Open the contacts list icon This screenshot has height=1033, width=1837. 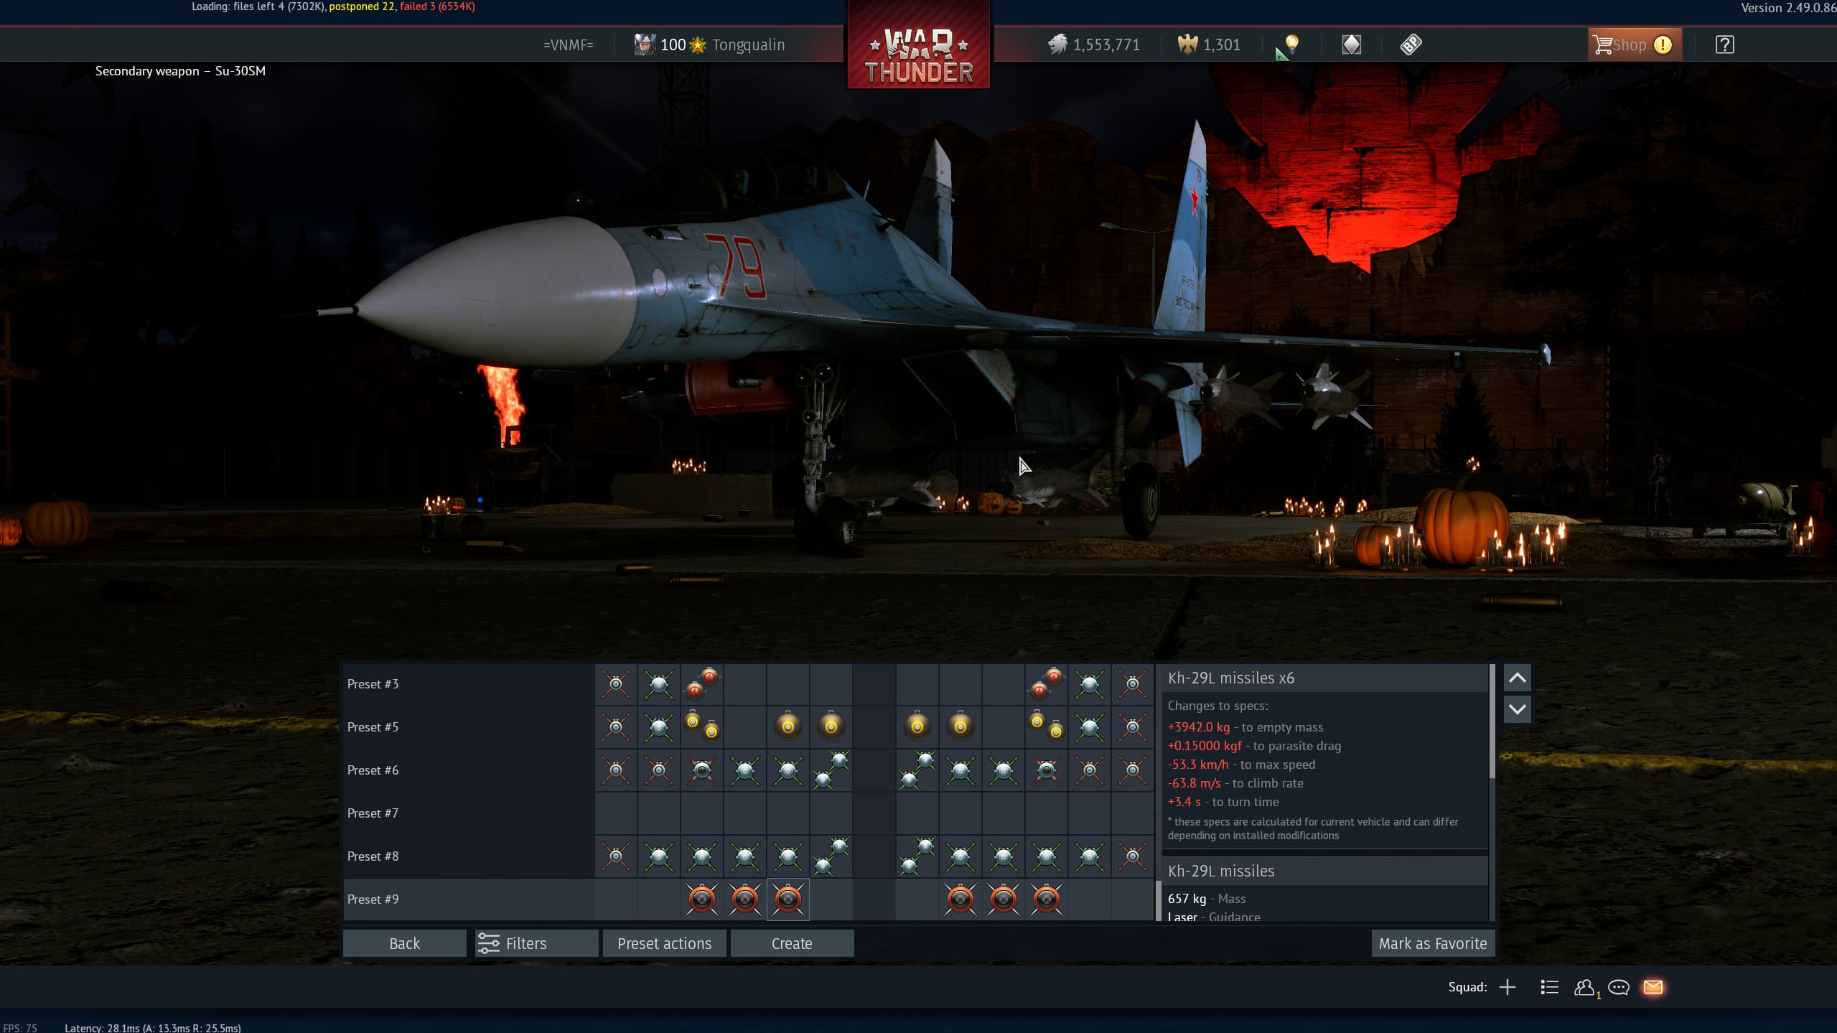pyautogui.click(x=1584, y=987)
